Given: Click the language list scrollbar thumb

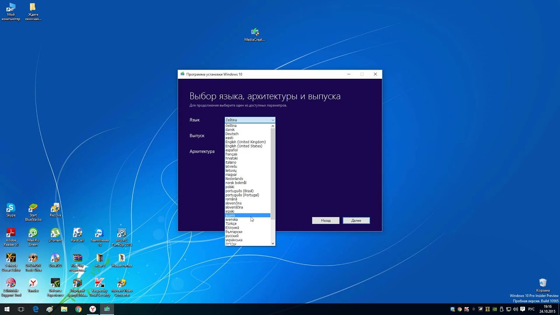Looking at the screenshot, I should tap(273, 174).
